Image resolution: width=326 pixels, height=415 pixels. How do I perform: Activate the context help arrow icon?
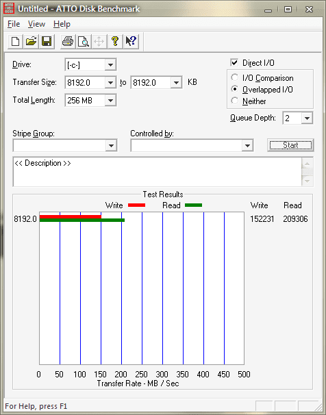click(x=131, y=42)
